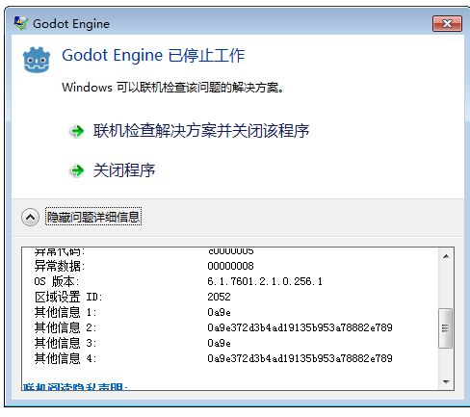The height and width of the screenshot is (417, 470).
Task: Click the OS 版本 value 6.1.7601.2.1.0.256.1
Action: pyautogui.click(x=265, y=281)
